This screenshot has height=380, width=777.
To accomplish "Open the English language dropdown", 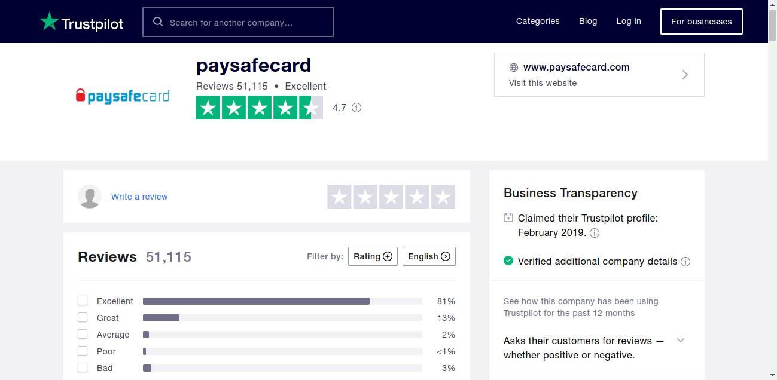I will click(429, 256).
